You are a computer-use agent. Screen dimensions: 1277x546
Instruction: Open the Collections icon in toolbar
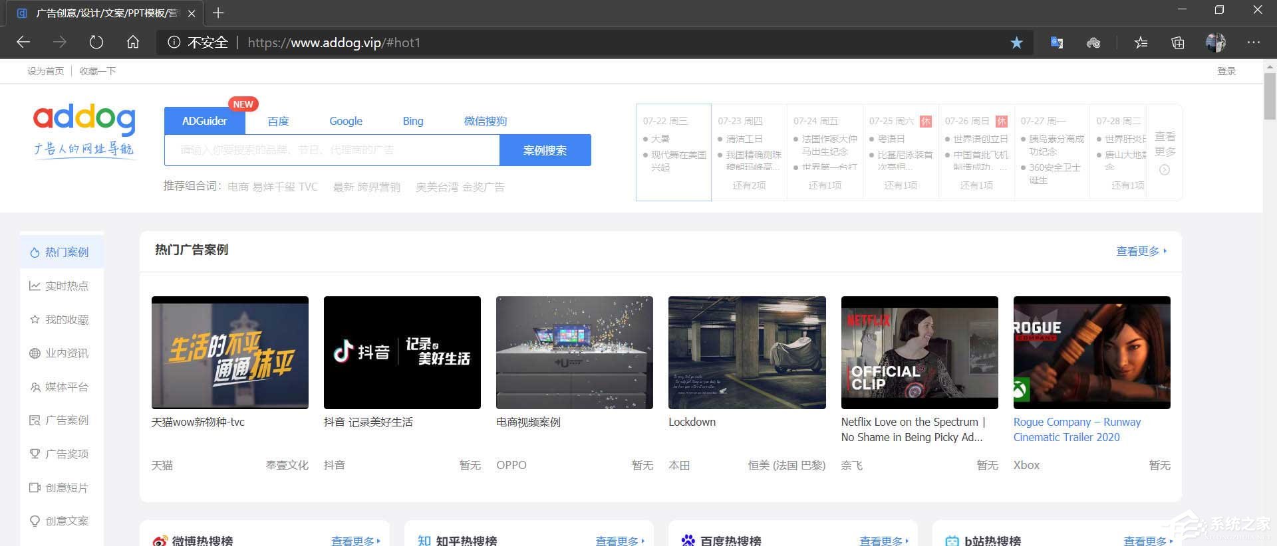(x=1178, y=43)
